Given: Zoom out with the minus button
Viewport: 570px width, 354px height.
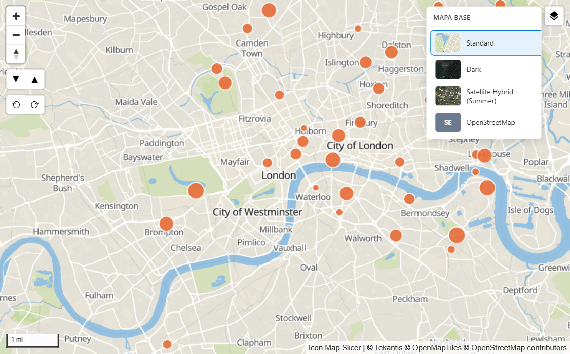Looking at the screenshot, I should [x=16, y=35].
